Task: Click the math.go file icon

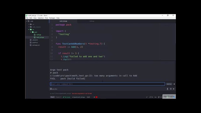Action: click(x=35, y=35)
